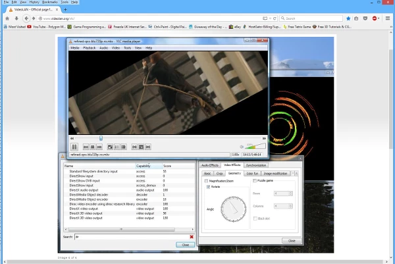Image resolution: width=395 pixels, height=264 pixels.
Task: Open the Media menu in VLC
Action: (x=75, y=48)
